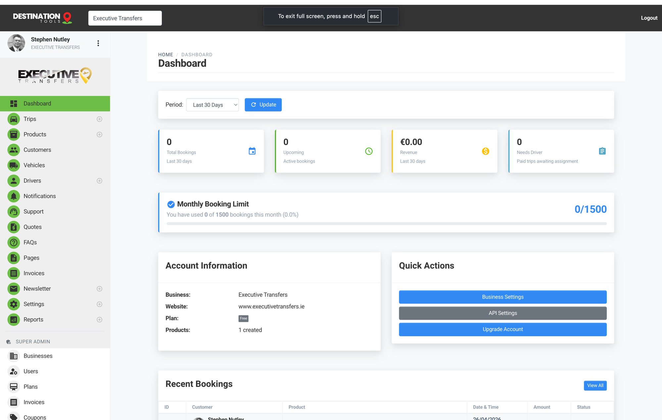Viewport: 662px width, 420px height.
Task: Click the API Settings button
Action: point(503,313)
